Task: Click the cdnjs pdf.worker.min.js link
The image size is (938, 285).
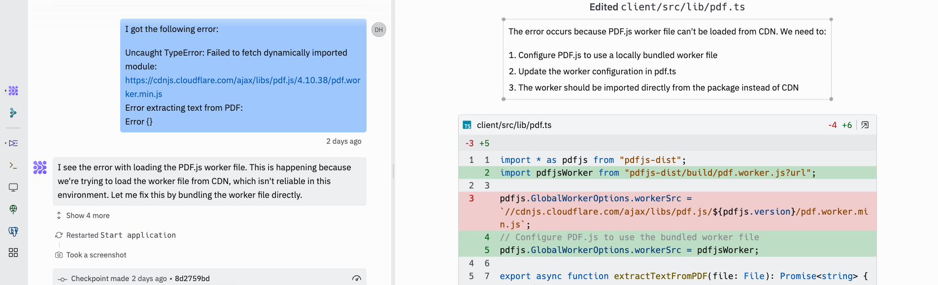Action: [x=242, y=87]
